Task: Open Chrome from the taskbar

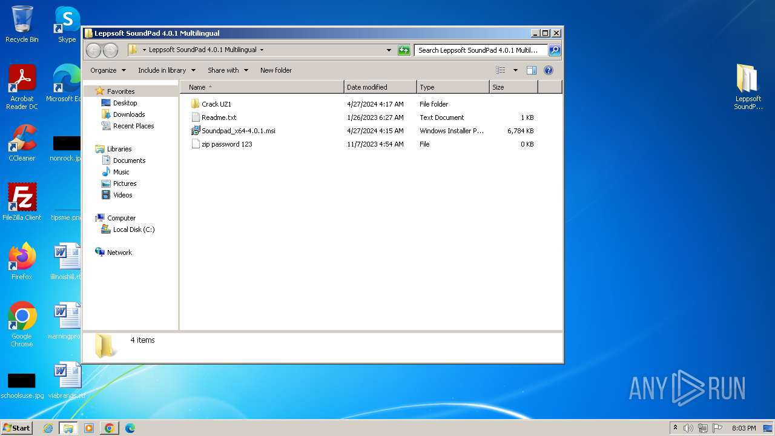Action: click(x=109, y=428)
